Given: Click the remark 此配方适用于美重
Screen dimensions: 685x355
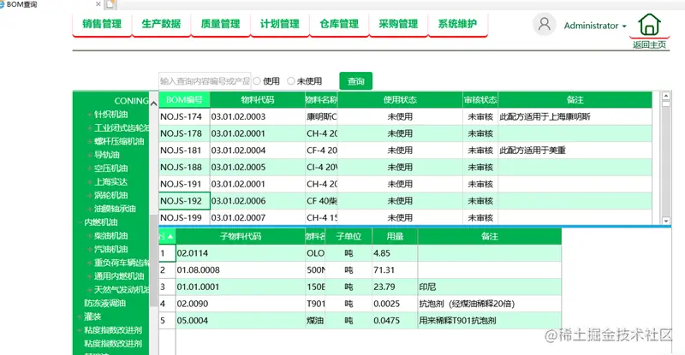Looking at the screenshot, I should (533, 151).
